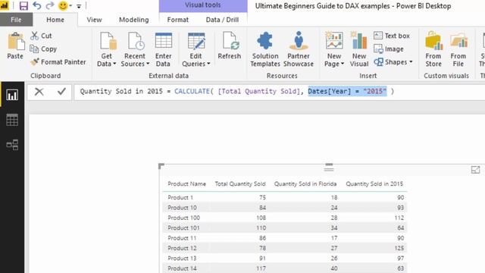Viewport: 485px width, 273px height.
Task: Select the Product 100 row label
Action: [183, 218]
